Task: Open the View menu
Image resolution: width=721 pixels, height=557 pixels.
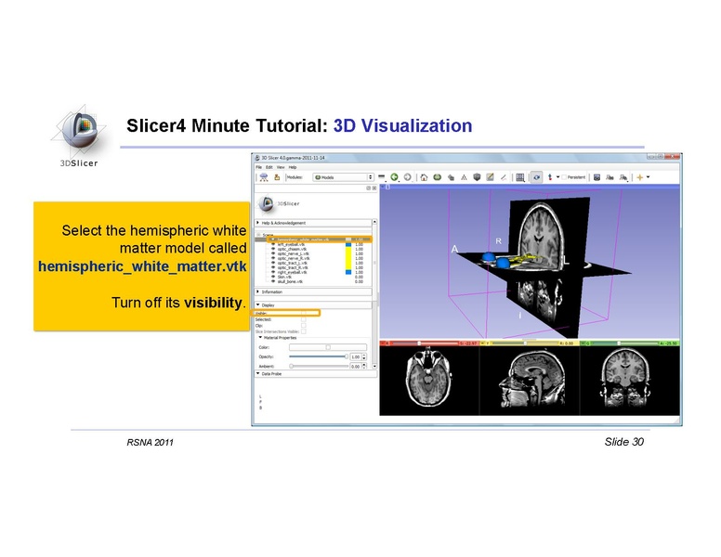Action: point(281,167)
